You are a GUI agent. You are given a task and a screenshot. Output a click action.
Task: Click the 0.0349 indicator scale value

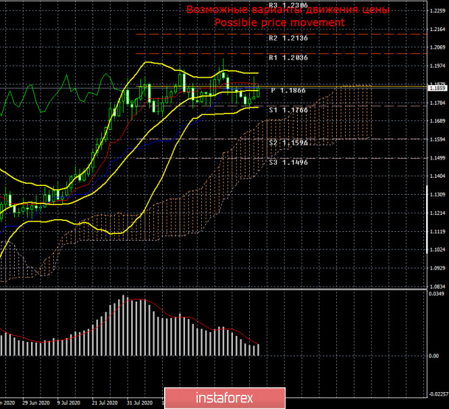[x=437, y=294]
